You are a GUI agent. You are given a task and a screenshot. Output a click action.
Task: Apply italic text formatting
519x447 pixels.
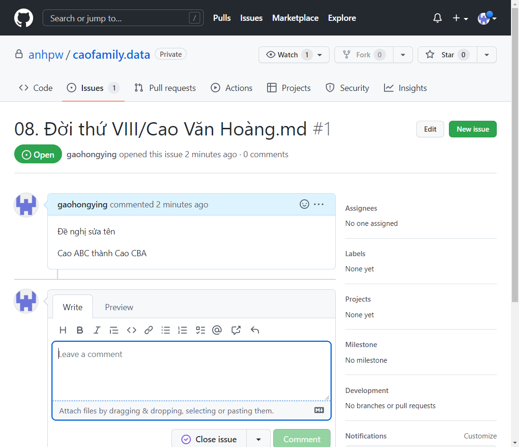pyautogui.click(x=97, y=330)
